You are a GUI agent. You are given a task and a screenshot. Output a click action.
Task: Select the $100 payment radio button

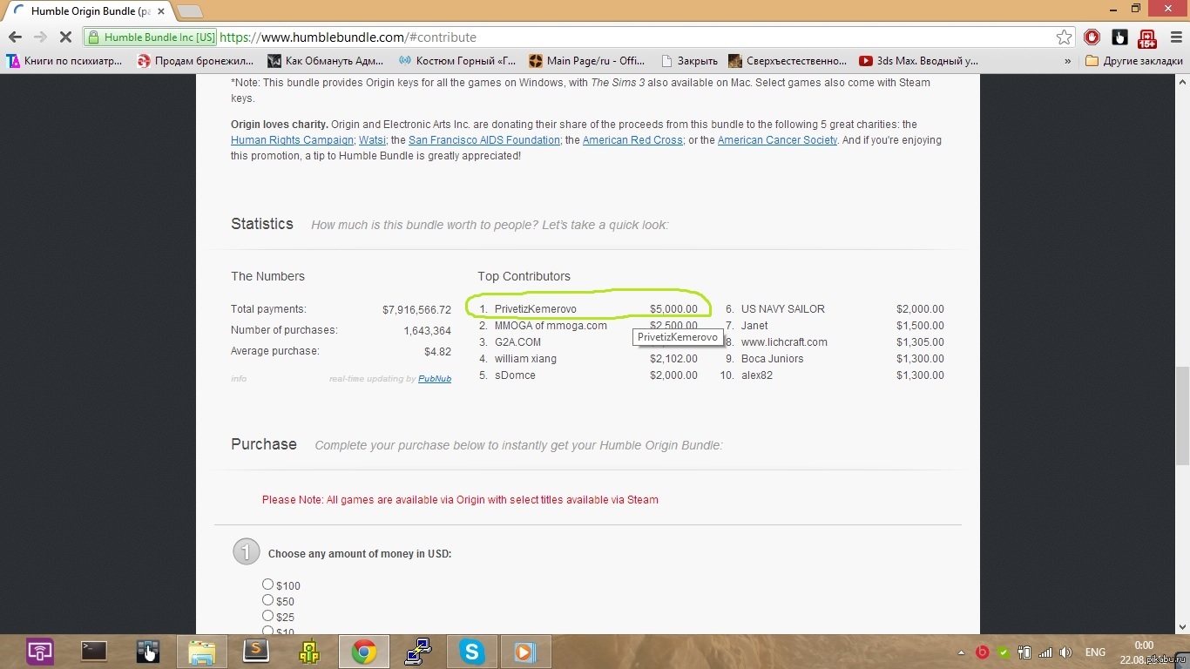[268, 585]
